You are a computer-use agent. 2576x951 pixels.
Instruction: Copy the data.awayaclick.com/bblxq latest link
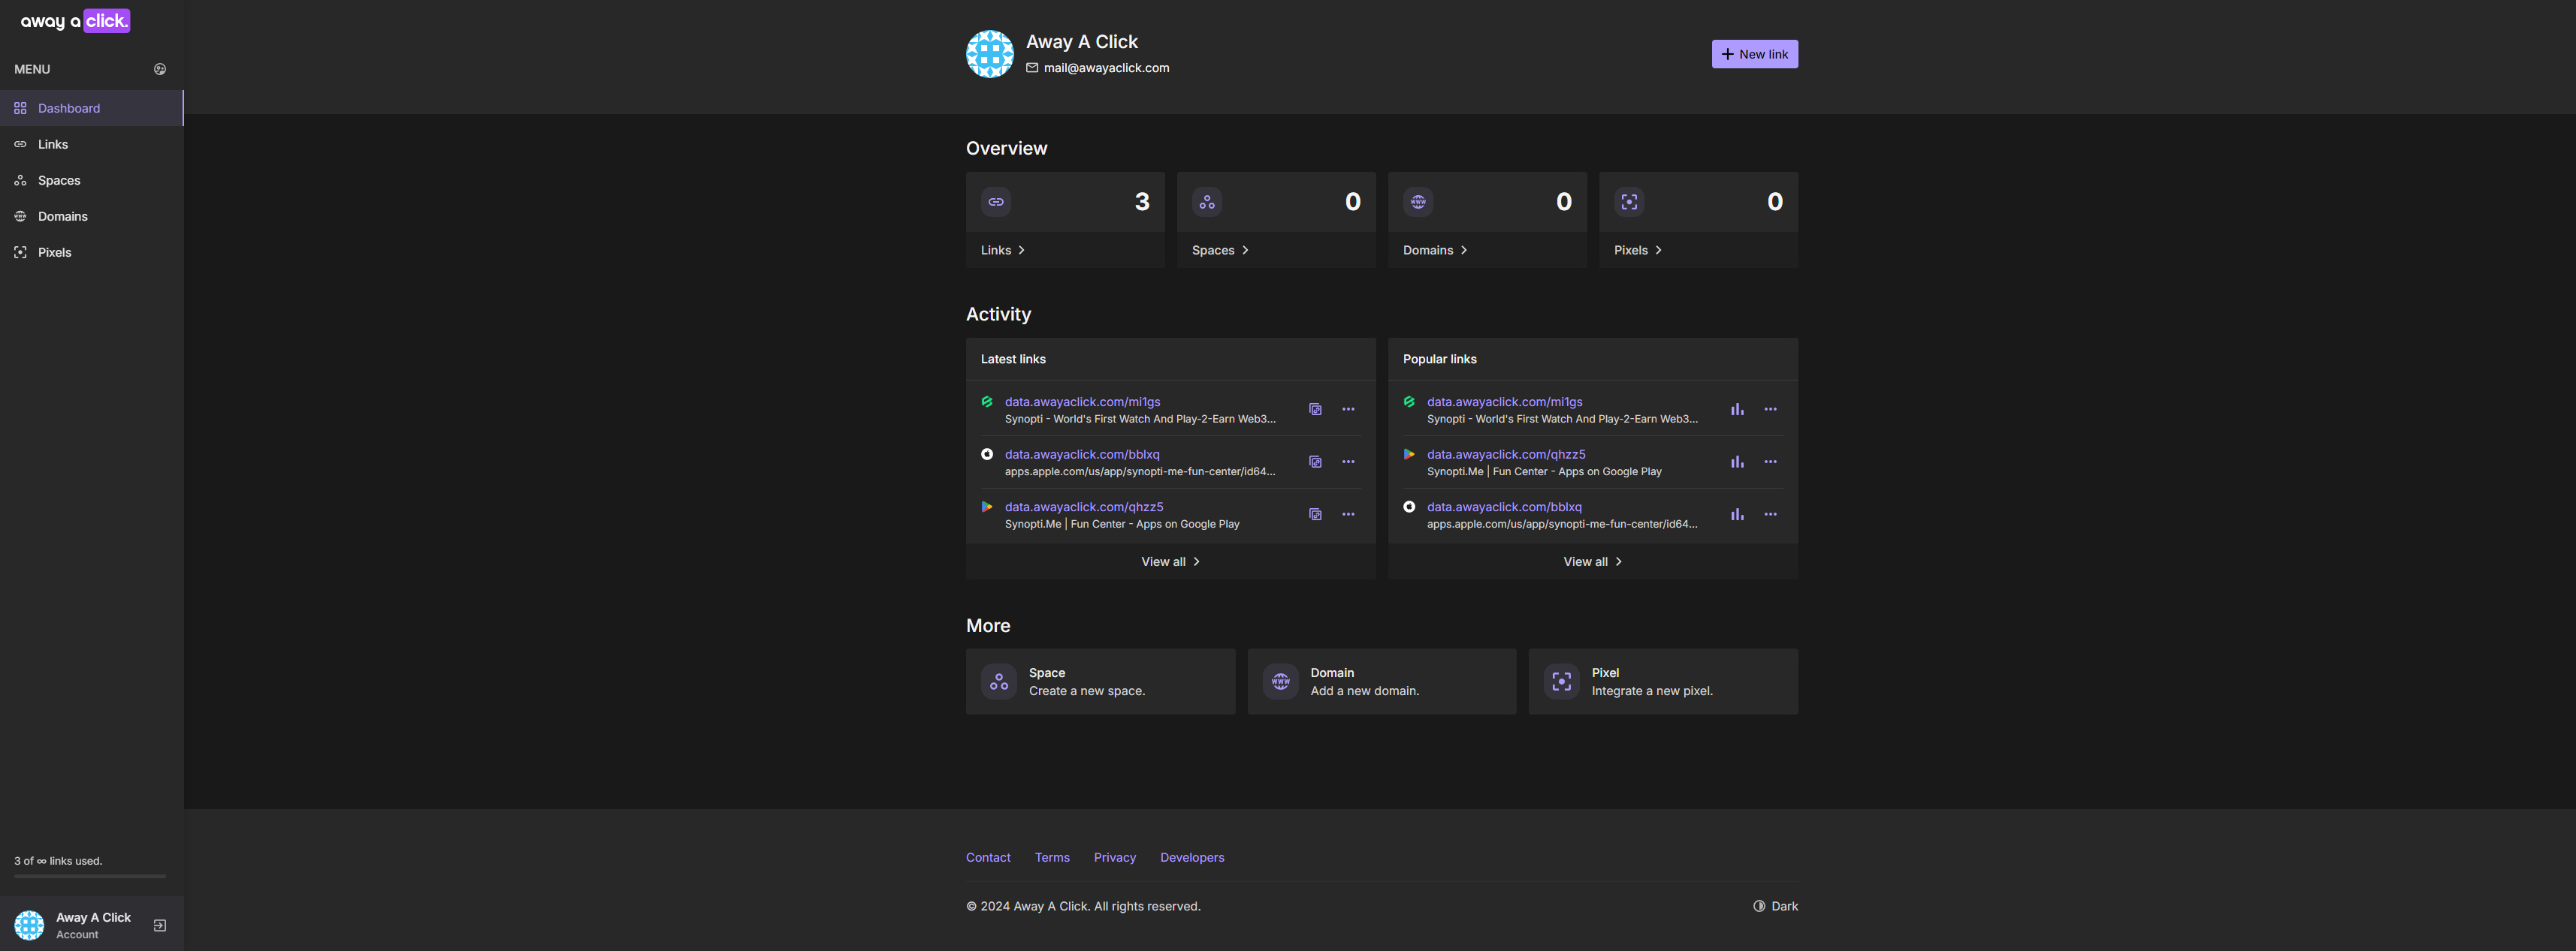tap(1315, 462)
